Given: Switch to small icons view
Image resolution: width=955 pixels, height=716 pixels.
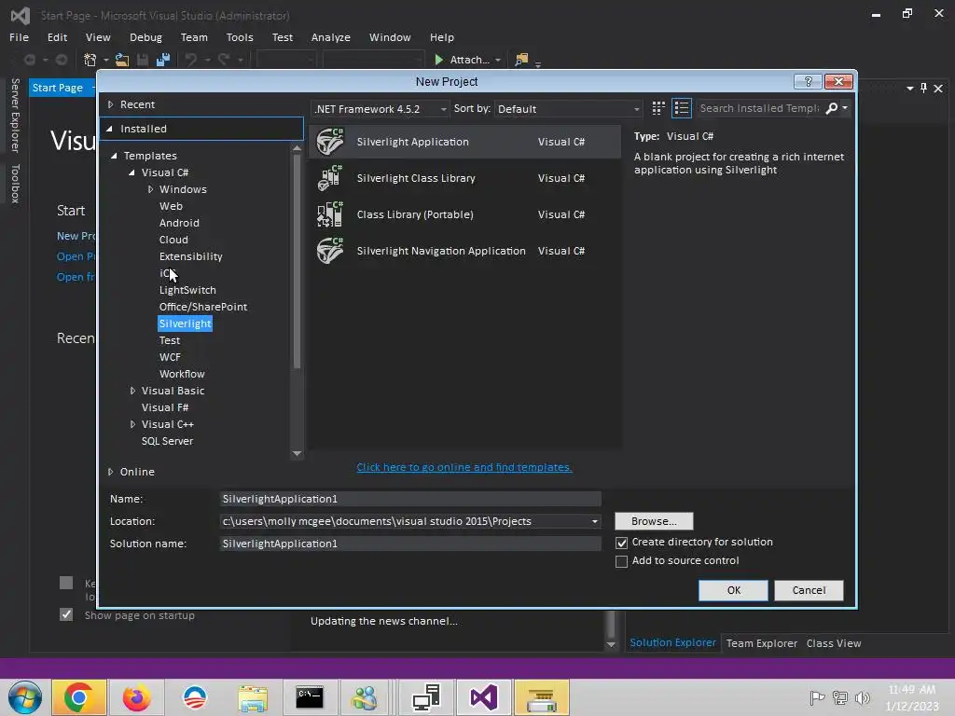Looking at the screenshot, I should click(x=658, y=108).
